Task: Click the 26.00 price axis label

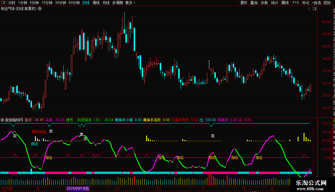Action: (326, 108)
